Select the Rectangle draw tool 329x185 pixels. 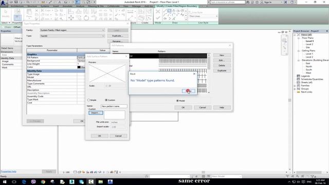pyautogui.click(x=169, y=11)
